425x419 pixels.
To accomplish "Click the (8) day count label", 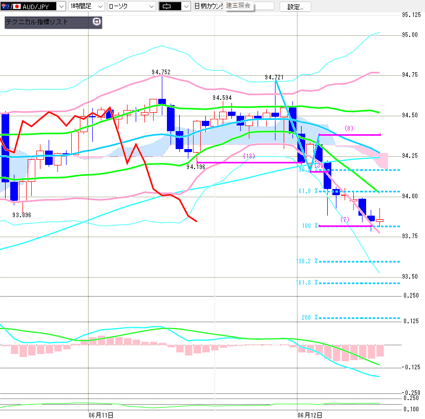I will click(x=349, y=128).
